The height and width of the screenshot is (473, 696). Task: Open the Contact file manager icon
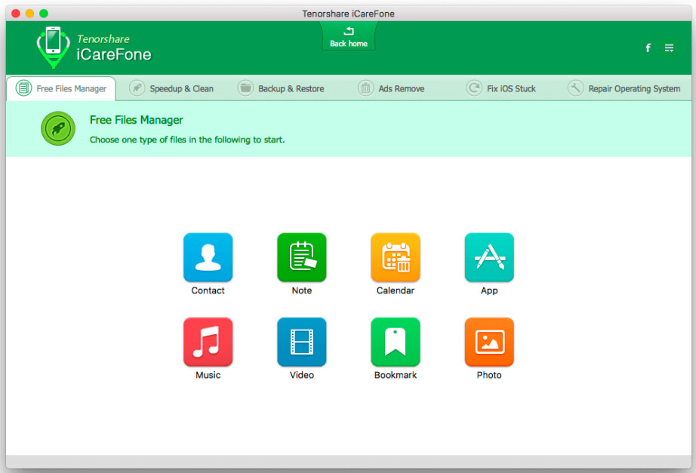(208, 257)
